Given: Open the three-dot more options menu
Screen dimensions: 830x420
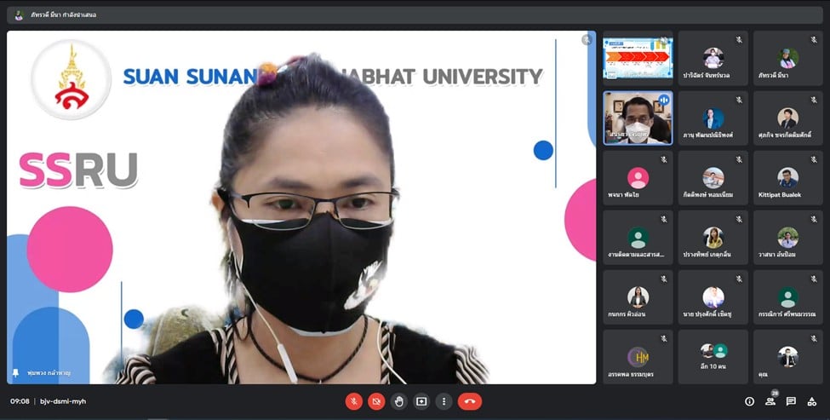Looking at the screenshot, I should click(444, 401).
